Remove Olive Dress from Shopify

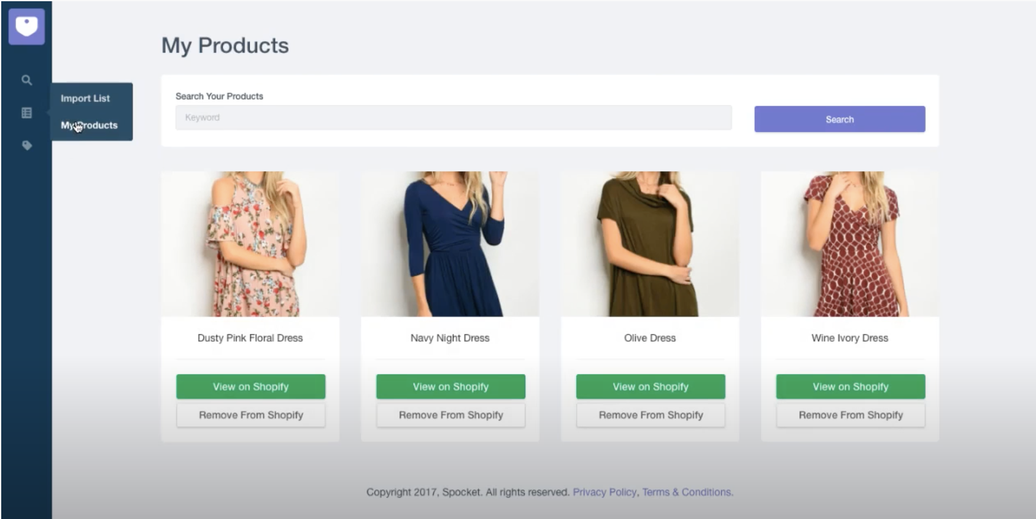(651, 415)
